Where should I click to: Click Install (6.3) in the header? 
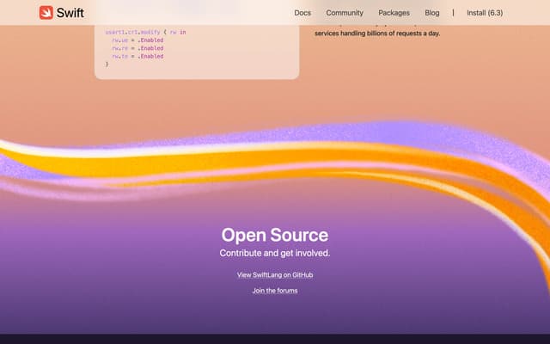485,13
